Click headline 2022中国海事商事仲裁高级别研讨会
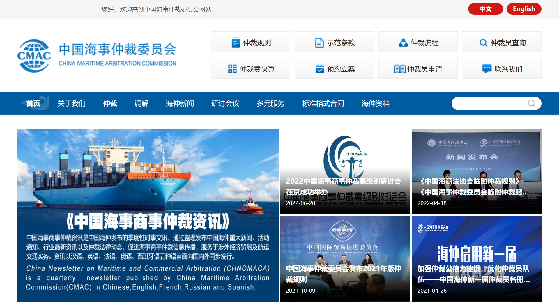The width and height of the screenshot is (559, 306). pos(344,187)
